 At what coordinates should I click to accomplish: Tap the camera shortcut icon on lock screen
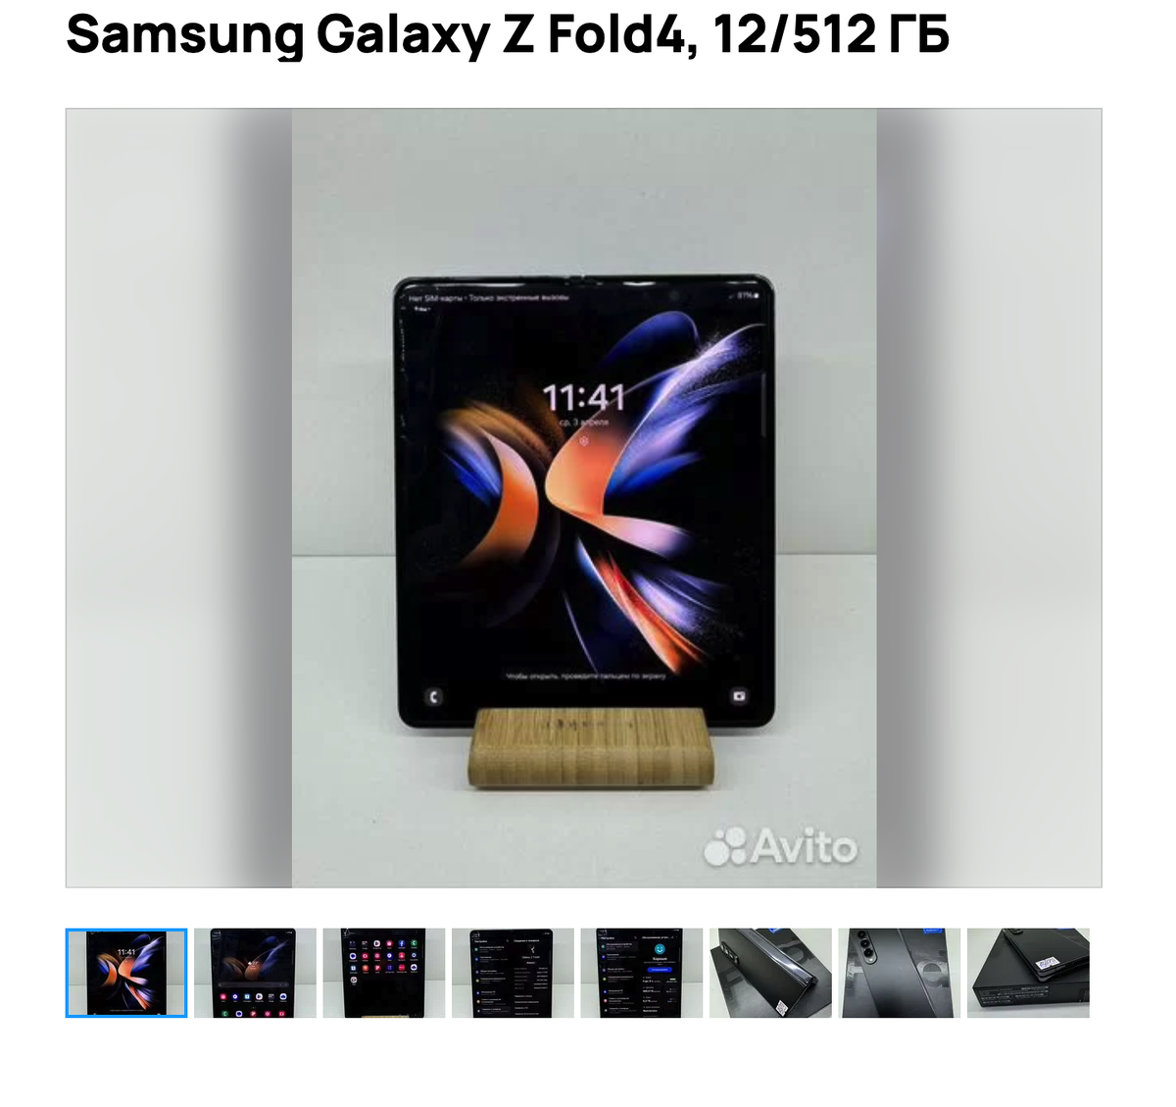pos(739,696)
